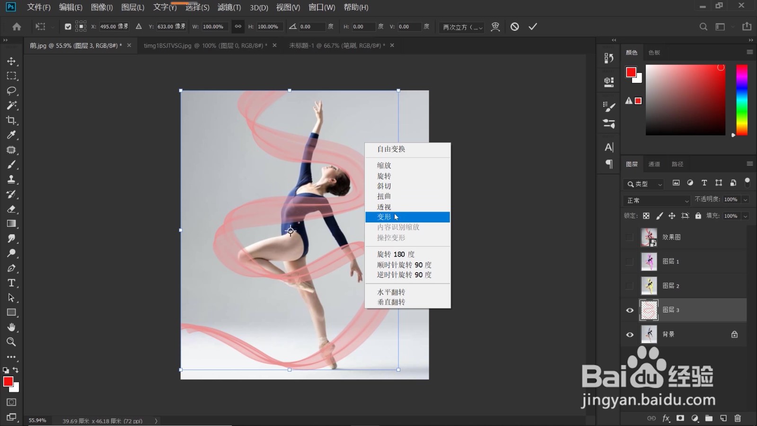Cancel the transform with the circle-slash icon
This screenshot has height=426, width=757.
[515, 27]
